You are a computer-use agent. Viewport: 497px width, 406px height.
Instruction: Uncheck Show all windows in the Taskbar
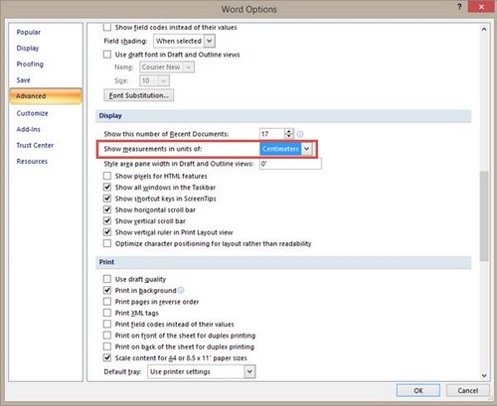pos(107,187)
